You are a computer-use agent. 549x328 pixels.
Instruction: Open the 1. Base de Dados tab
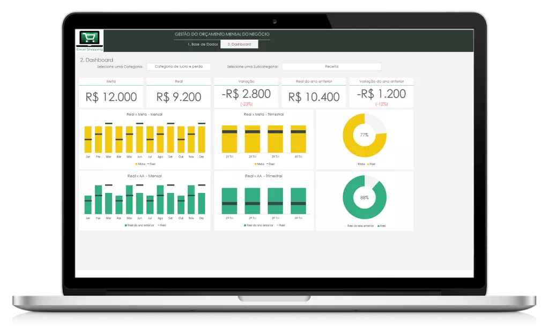click(x=203, y=44)
